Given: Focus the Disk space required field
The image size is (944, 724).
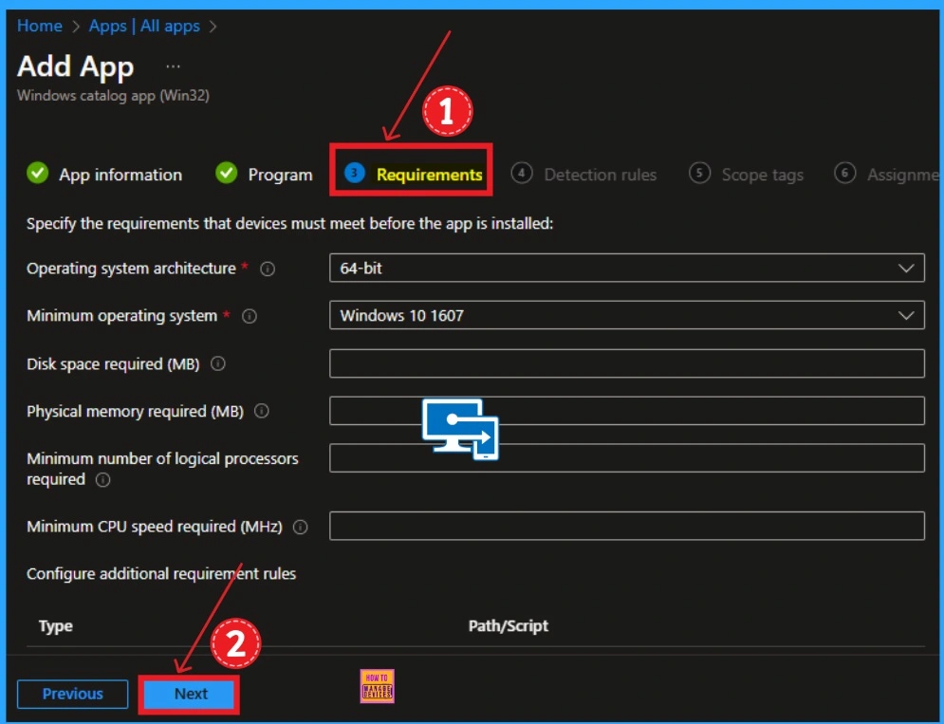Looking at the screenshot, I should point(627,363).
